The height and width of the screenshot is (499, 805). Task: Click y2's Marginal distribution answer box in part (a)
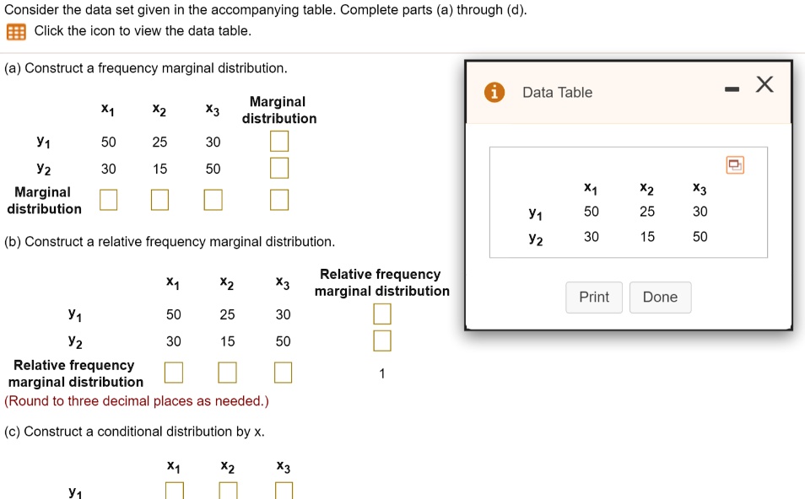pyautogui.click(x=278, y=168)
